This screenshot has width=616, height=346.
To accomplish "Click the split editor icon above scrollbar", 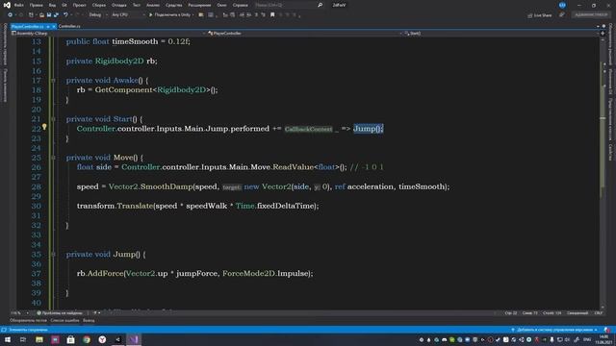I will coord(603,34).
